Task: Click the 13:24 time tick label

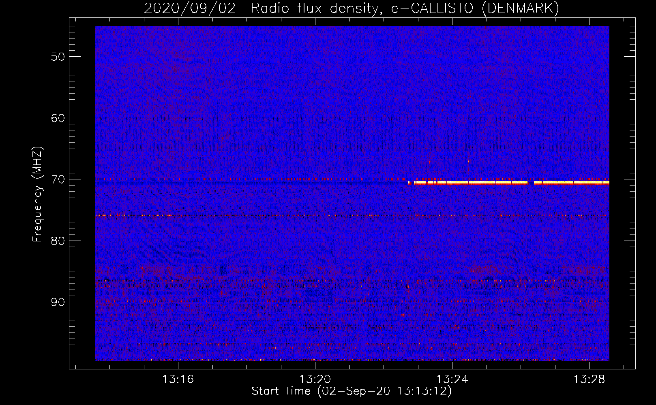Action: point(452,379)
